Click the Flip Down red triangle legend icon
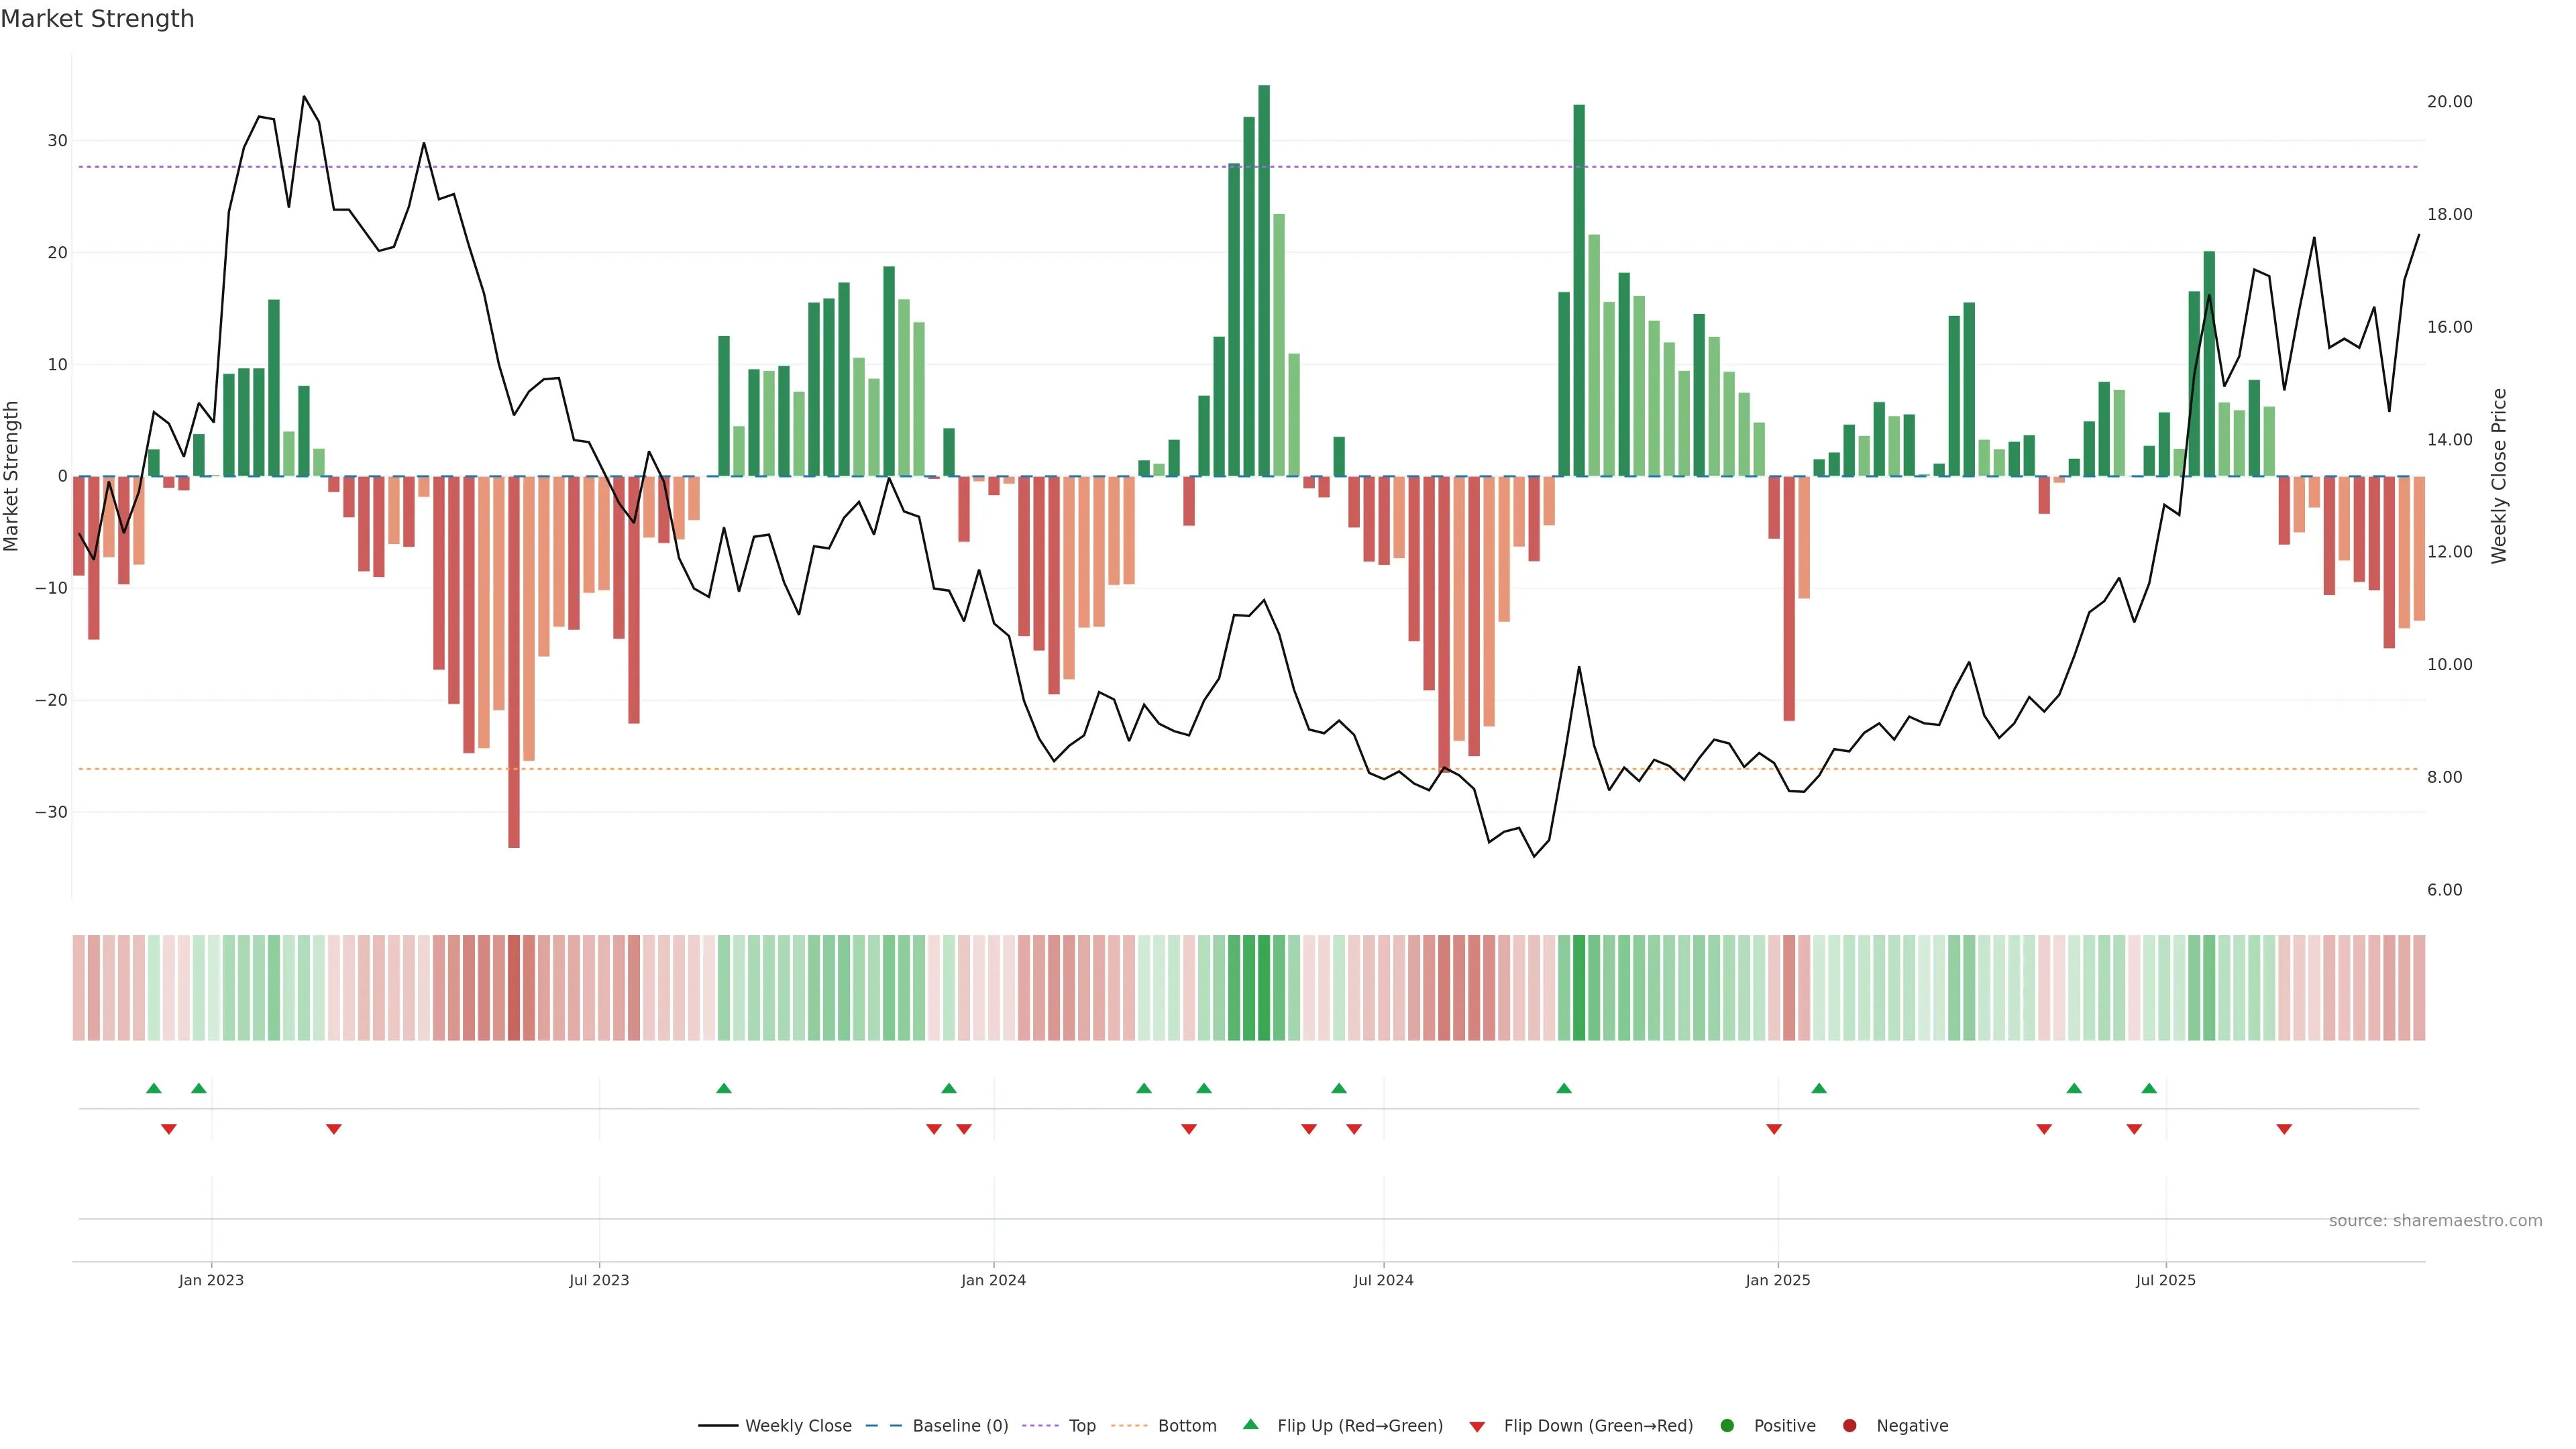This screenshot has height=1449, width=2576. coord(1477,1426)
